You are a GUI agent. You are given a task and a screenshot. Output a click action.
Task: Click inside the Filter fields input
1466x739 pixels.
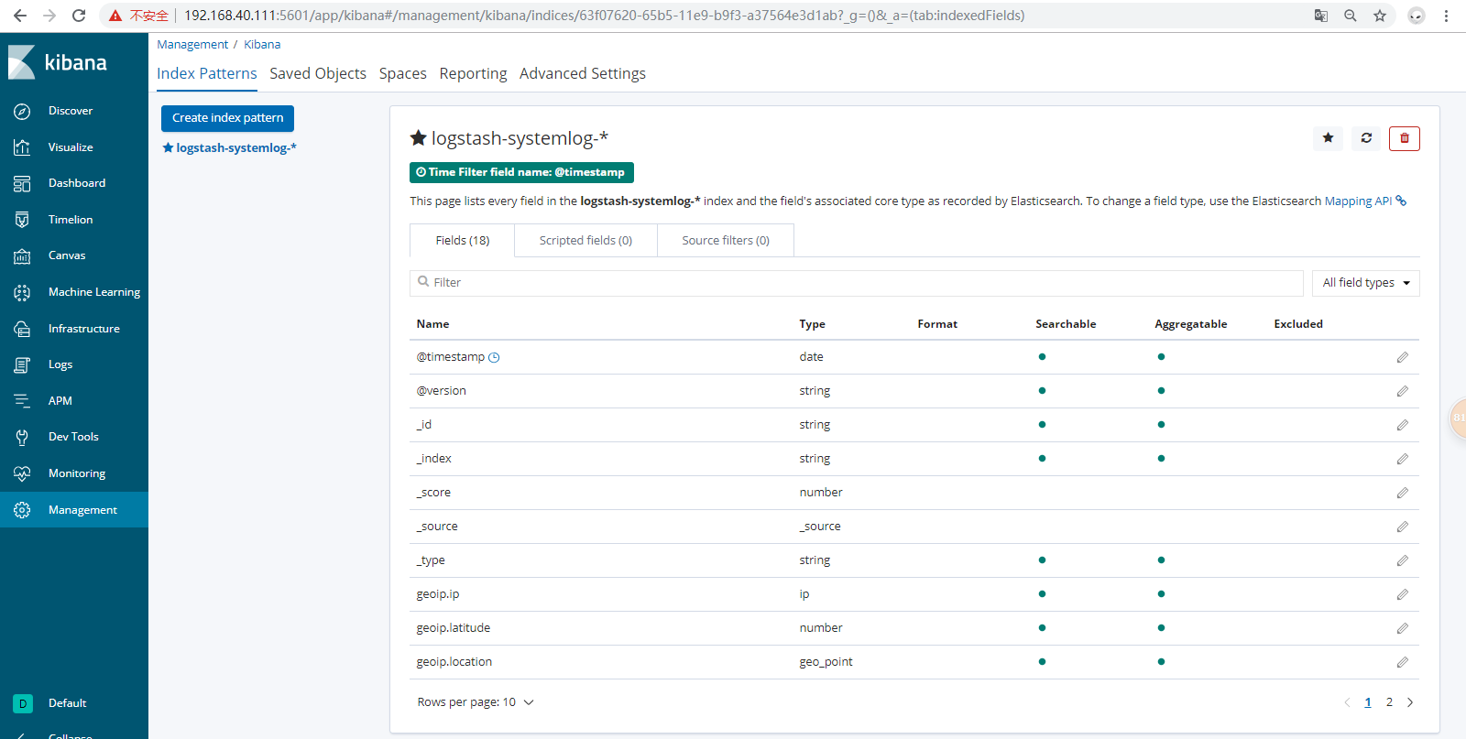click(857, 283)
